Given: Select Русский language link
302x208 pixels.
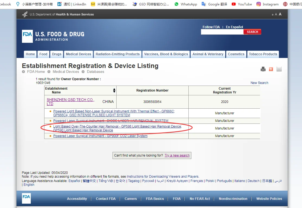Looking at the screenshot, I should [148, 181].
